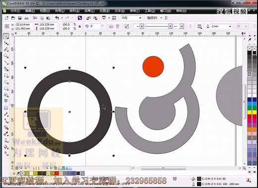This screenshot has height=188, width=258.
Task: Cut the selection with scissors icon
Action: (35, 18)
